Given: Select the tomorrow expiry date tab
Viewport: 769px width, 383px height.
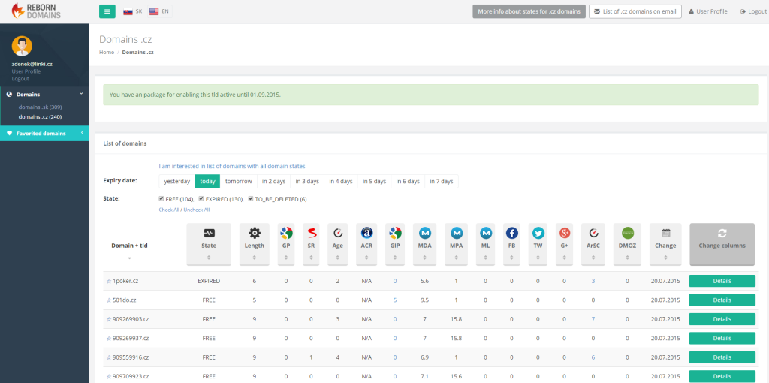Looking at the screenshot, I should 238,182.
